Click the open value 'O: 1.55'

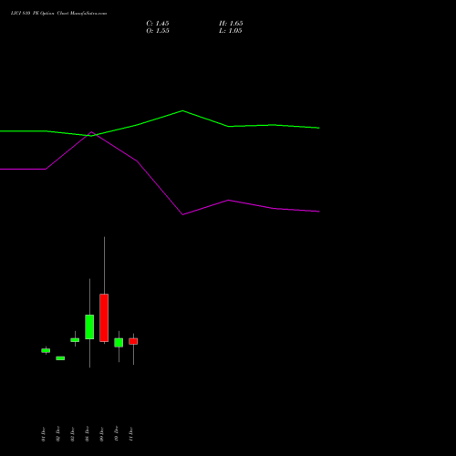click(158, 31)
